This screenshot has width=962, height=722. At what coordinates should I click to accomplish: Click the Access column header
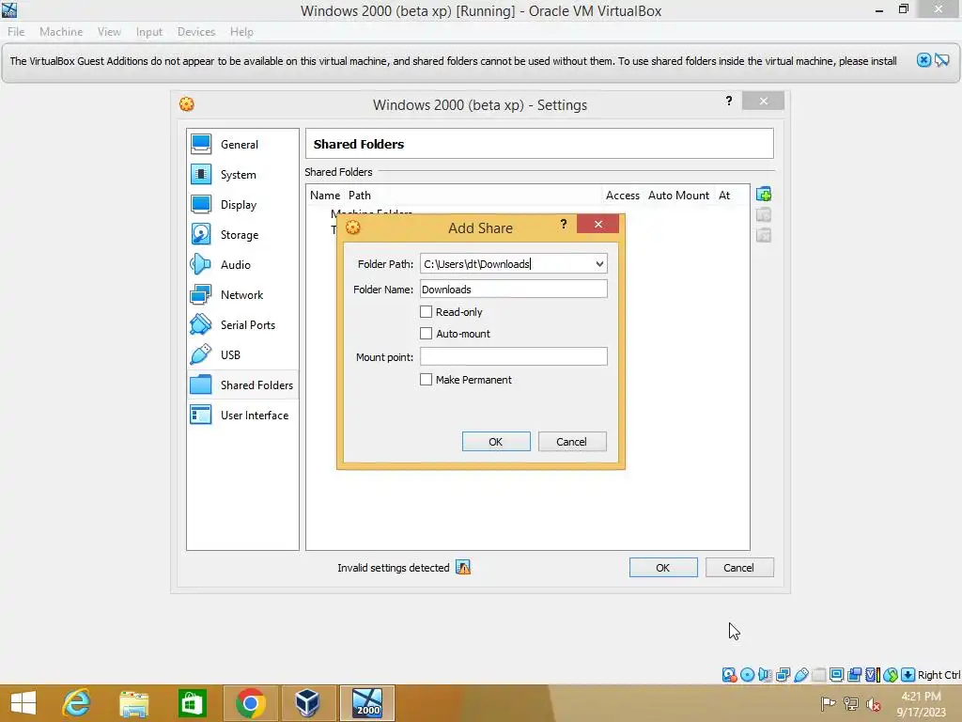623,196
